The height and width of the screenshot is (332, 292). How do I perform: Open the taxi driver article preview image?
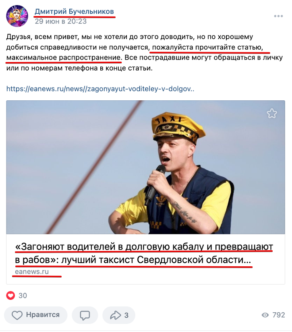pos(145,167)
